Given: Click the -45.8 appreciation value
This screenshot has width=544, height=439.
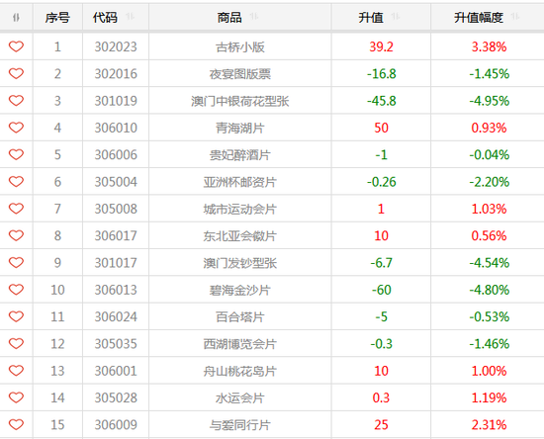Looking at the screenshot, I should coord(381,101).
